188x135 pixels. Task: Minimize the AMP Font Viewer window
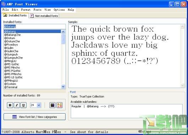pos(171,4)
